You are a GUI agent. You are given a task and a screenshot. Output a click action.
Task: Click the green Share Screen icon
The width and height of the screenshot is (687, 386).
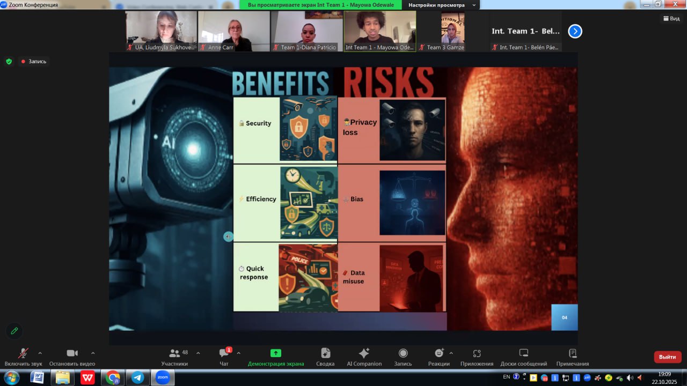275,353
